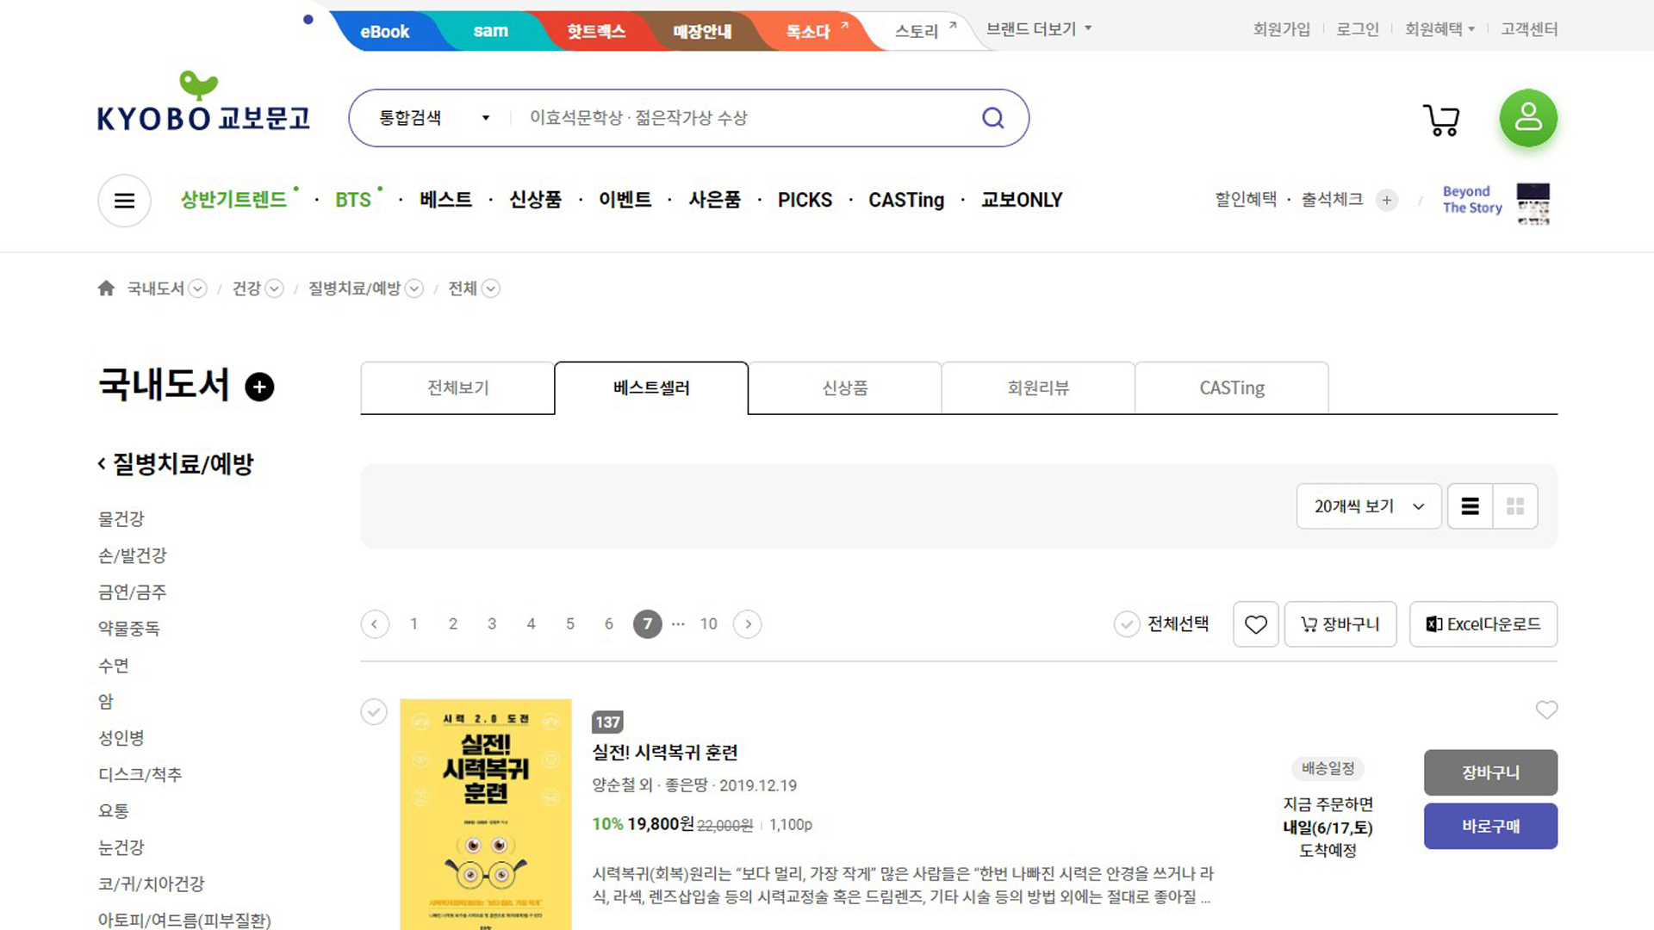Click the Excel다운로드 button

tap(1483, 624)
